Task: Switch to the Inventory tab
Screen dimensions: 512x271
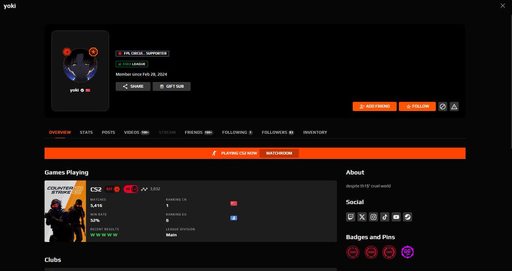Action: tap(315, 133)
